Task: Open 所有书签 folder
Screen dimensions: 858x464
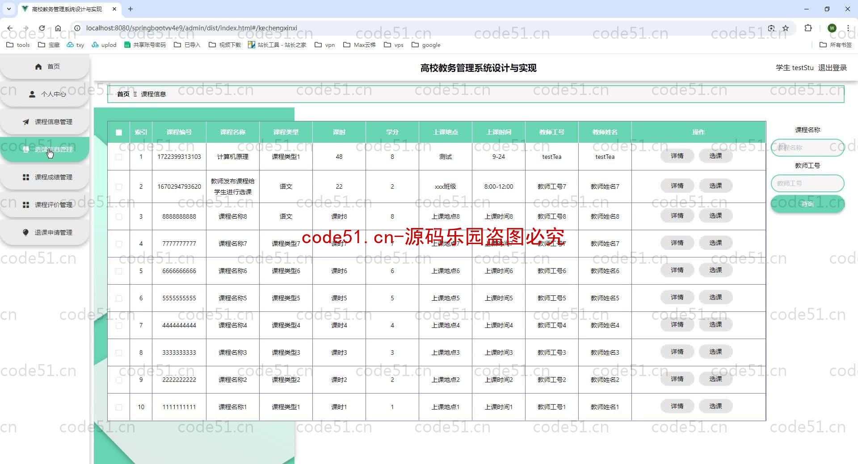Action: (x=836, y=45)
